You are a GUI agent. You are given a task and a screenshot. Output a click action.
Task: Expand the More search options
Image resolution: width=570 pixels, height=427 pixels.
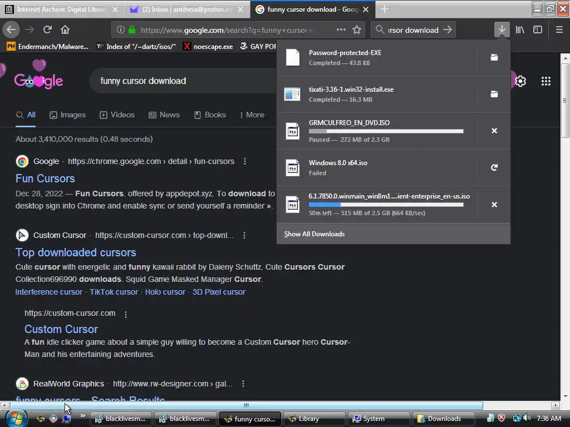pyautogui.click(x=252, y=115)
